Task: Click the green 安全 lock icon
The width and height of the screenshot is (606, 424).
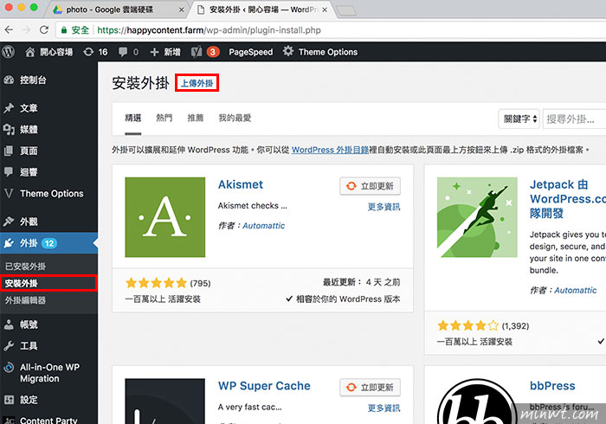Action: coord(64,30)
